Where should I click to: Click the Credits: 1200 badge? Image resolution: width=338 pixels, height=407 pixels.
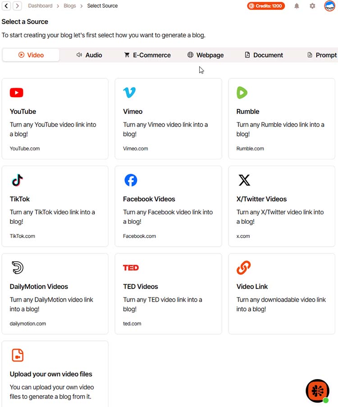[266, 6]
